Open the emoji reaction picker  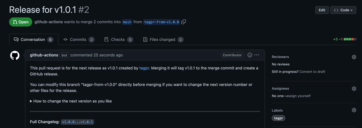pos(250,55)
